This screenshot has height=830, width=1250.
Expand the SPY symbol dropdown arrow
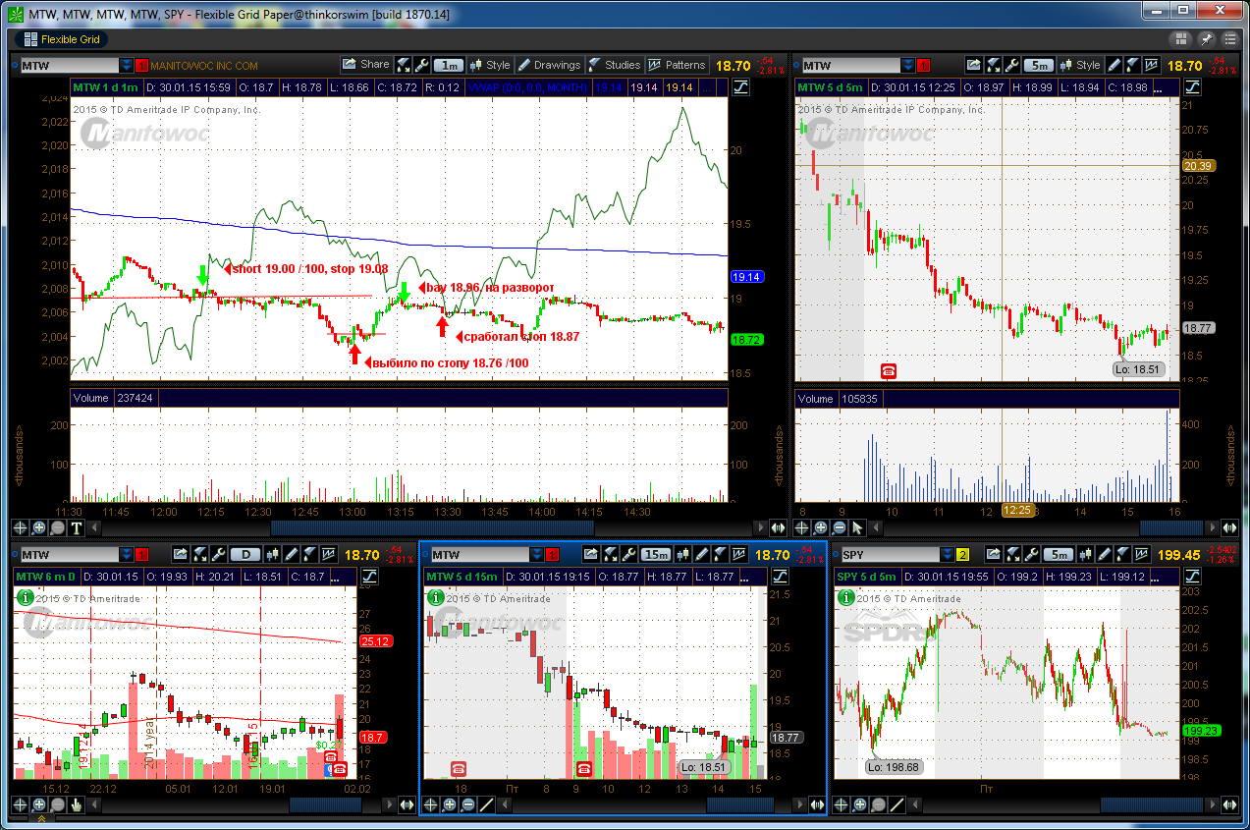[948, 555]
